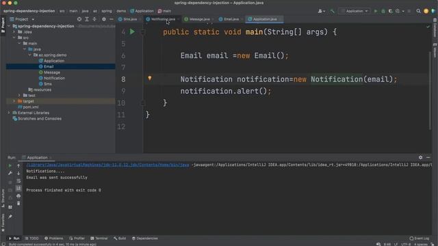The height and width of the screenshot is (246, 438).
Task: Toggle the Database side panel
Action: (435, 28)
